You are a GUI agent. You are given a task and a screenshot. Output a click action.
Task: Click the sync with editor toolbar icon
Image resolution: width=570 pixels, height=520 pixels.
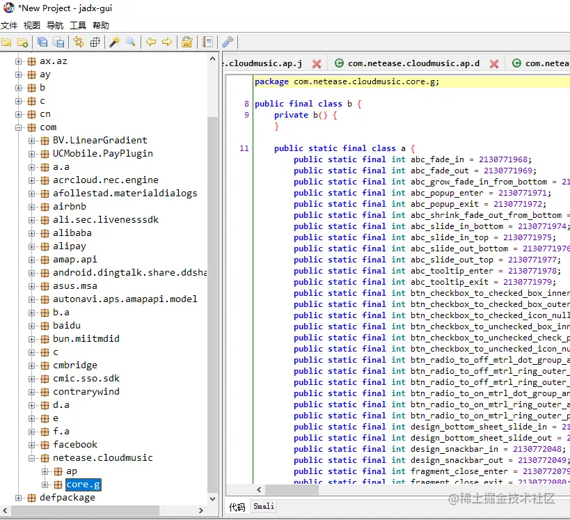pos(78,42)
